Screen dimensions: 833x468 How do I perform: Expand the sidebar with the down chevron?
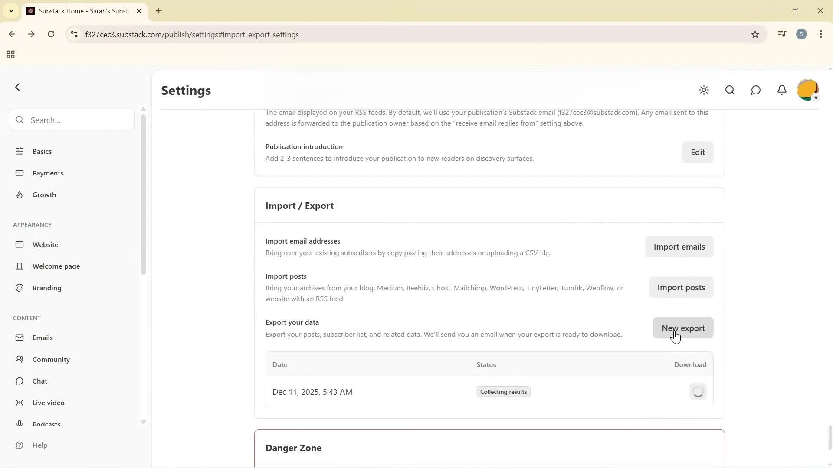tap(143, 422)
